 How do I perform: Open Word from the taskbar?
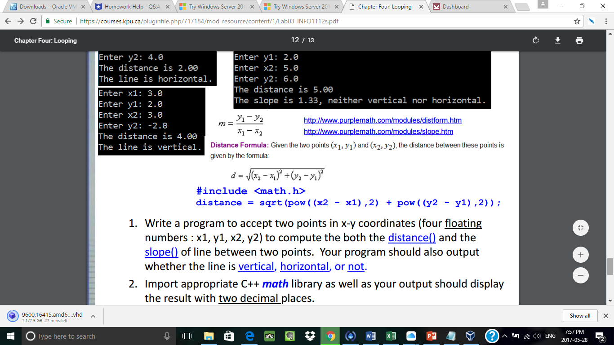click(x=371, y=336)
